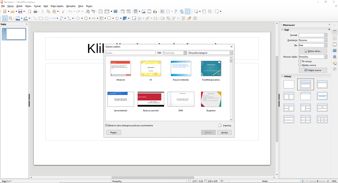Click the Insert Special Character icon
The height and width of the screenshot is (183, 338).
pos(168,11)
